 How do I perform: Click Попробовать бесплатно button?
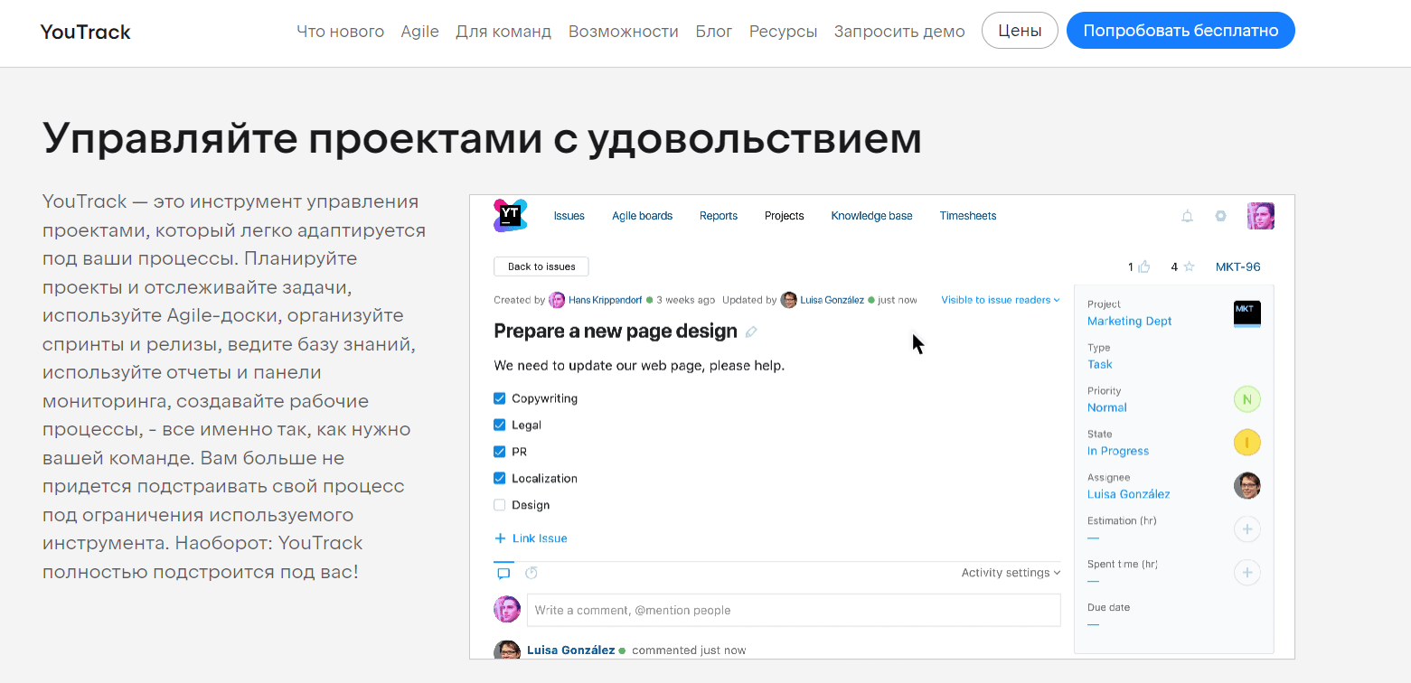pyautogui.click(x=1181, y=31)
